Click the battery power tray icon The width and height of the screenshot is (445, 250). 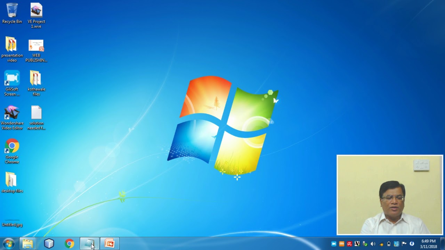[x=389, y=244]
